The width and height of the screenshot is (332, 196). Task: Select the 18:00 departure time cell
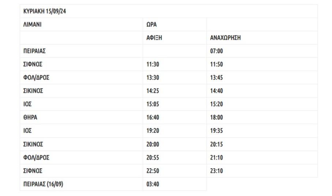click(216, 118)
